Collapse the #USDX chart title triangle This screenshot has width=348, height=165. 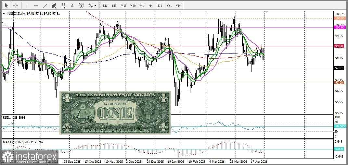point(4,14)
